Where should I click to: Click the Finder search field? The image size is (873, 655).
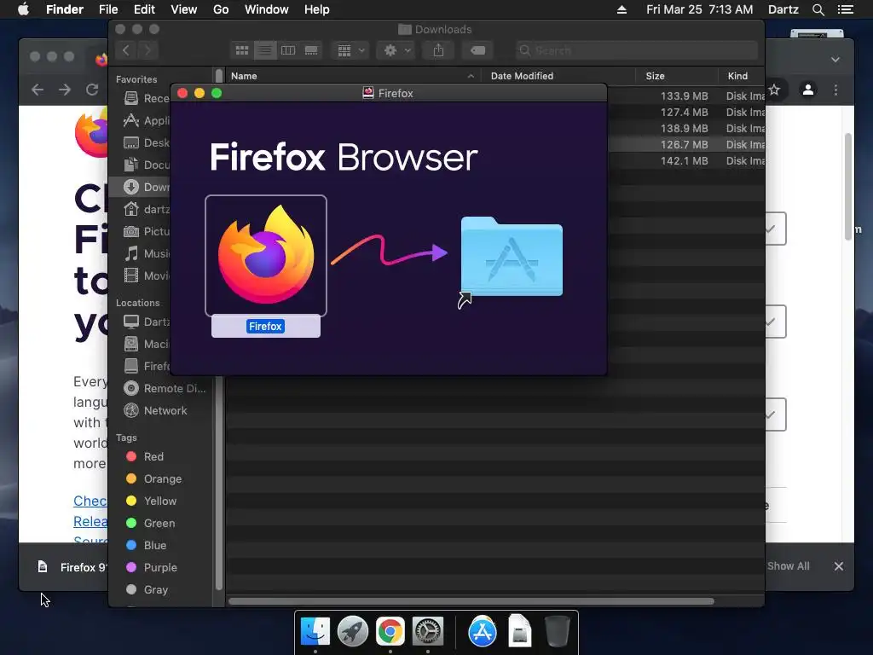637,50
